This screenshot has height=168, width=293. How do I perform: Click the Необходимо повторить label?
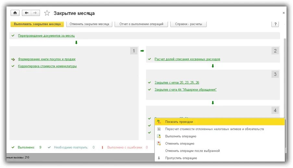71,147
